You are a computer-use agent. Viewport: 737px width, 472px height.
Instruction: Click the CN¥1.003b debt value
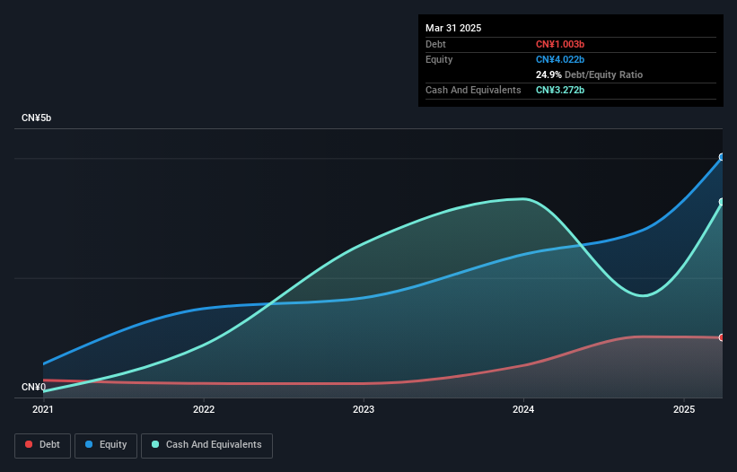point(560,44)
